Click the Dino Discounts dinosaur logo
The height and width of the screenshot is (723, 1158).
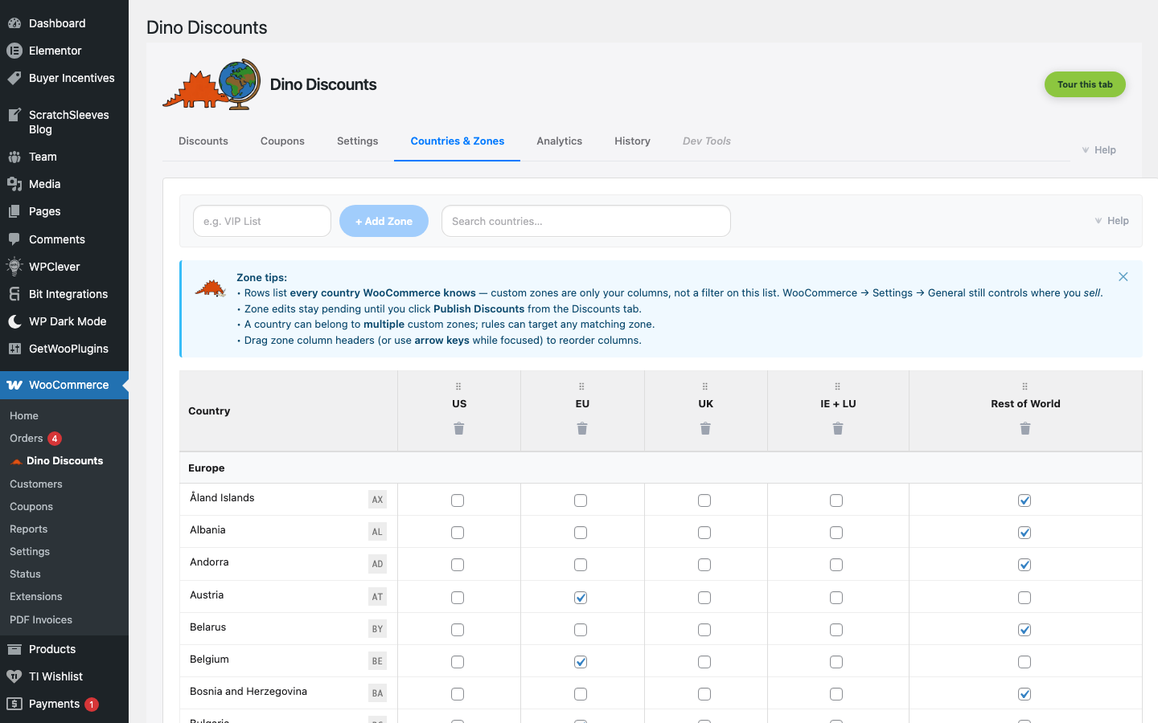pos(211,84)
